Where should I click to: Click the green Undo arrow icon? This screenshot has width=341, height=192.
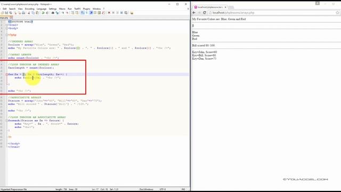(x=43, y=13)
